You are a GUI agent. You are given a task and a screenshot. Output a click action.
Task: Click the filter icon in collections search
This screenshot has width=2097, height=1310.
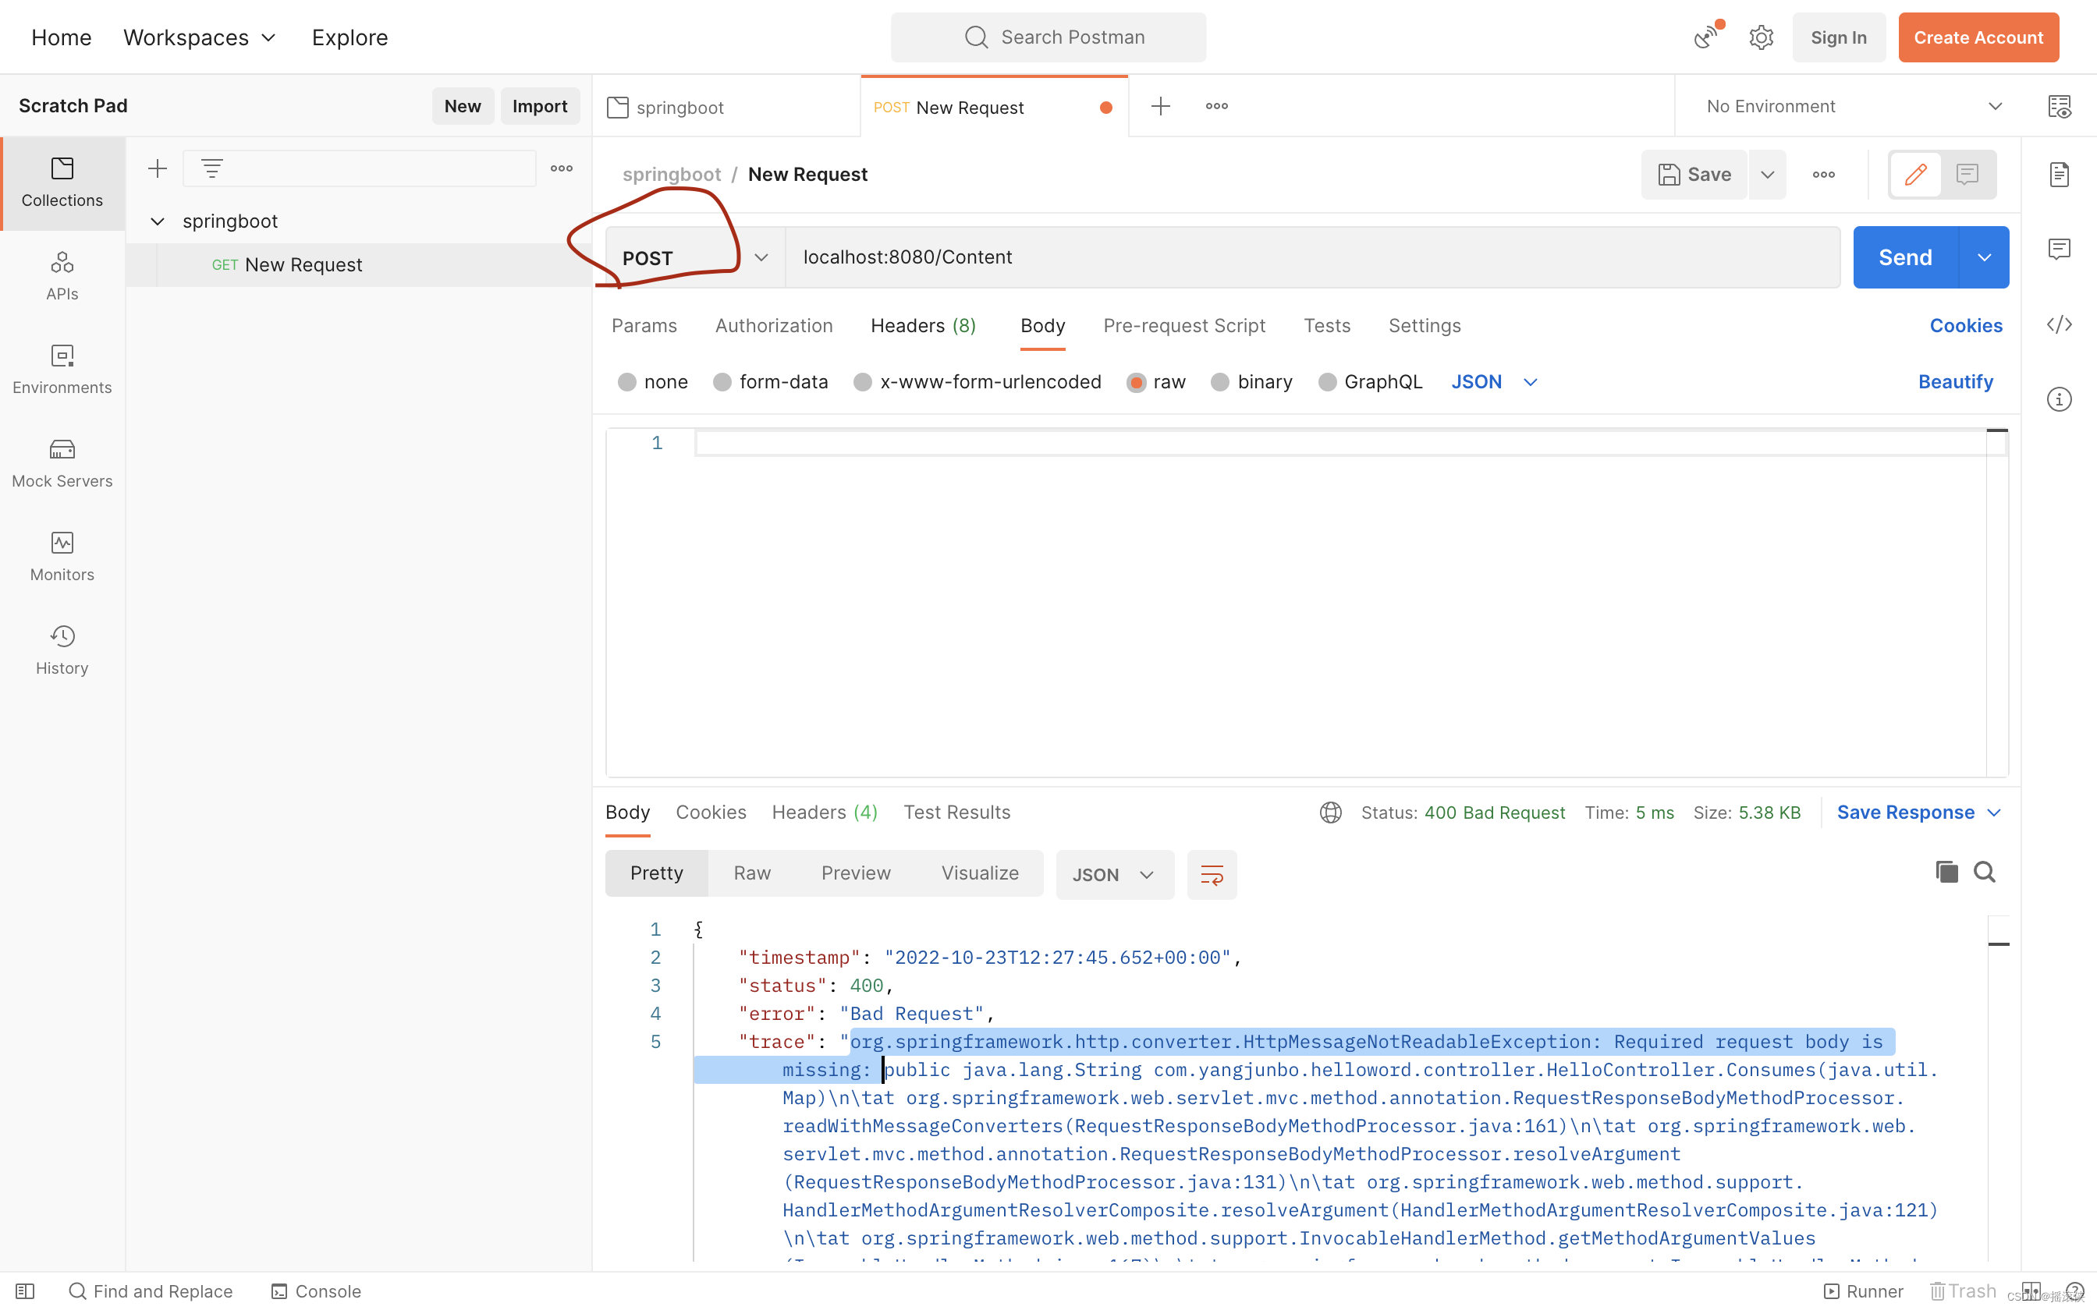[211, 168]
